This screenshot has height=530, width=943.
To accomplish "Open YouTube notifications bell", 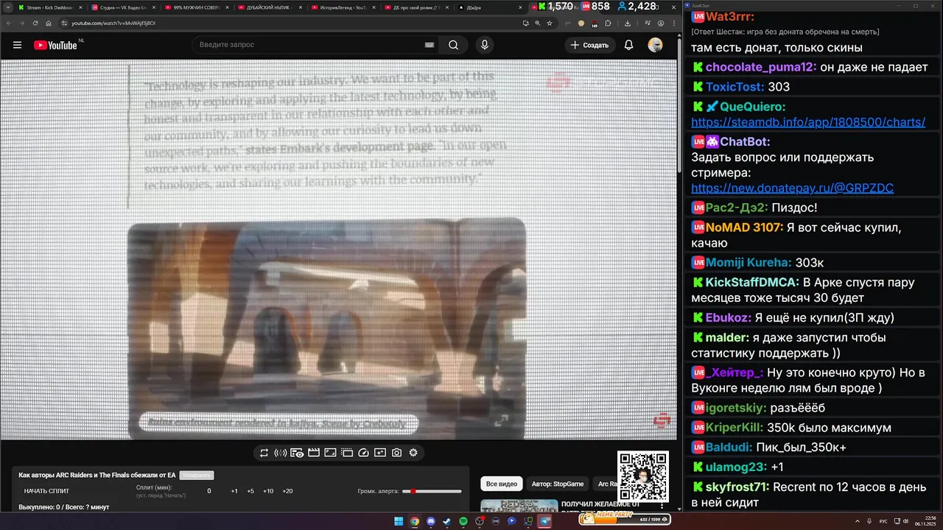I will (x=628, y=45).
